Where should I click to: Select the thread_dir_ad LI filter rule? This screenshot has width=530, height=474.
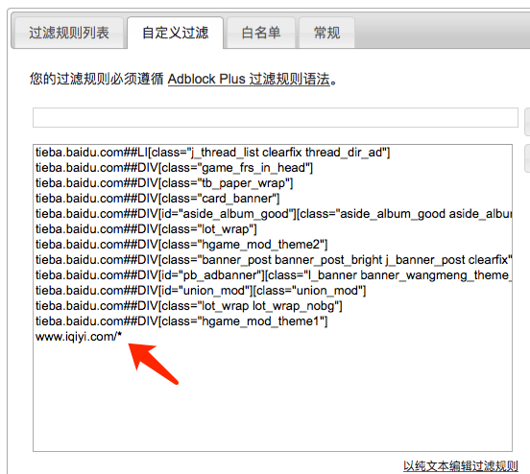click(x=212, y=153)
